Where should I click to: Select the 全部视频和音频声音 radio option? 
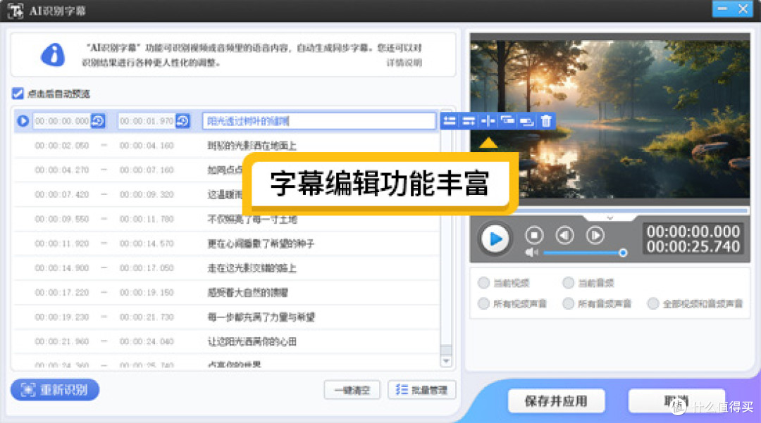click(653, 304)
